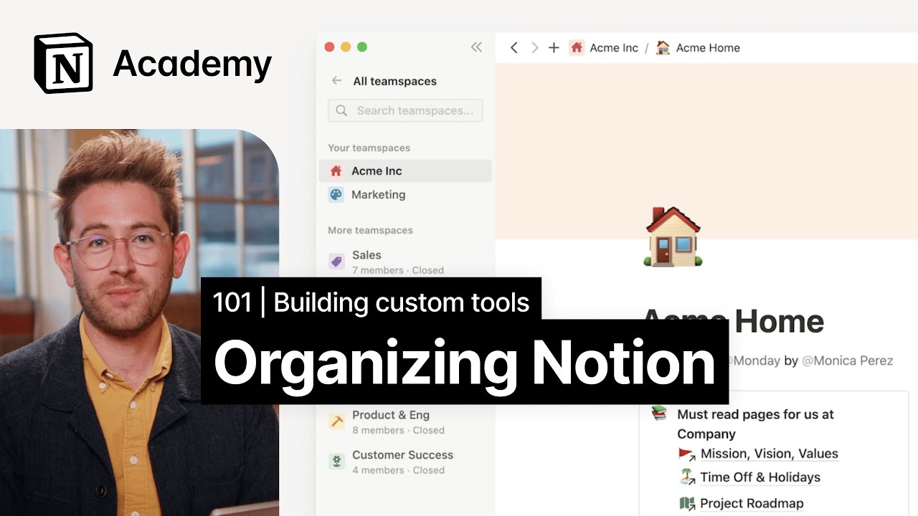Type in the Search teamspaces field
Image resolution: width=918 pixels, height=516 pixels.
coord(405,110)
